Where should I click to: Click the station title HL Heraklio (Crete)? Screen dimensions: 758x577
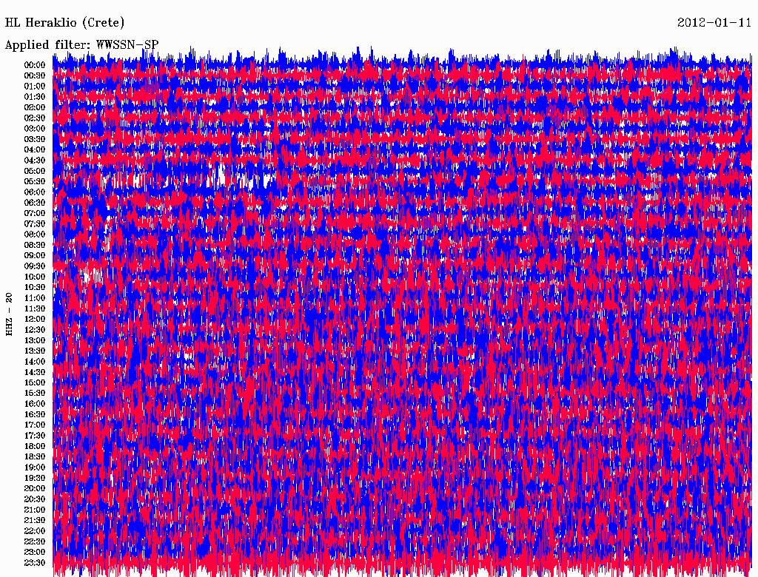coord(65,23)
